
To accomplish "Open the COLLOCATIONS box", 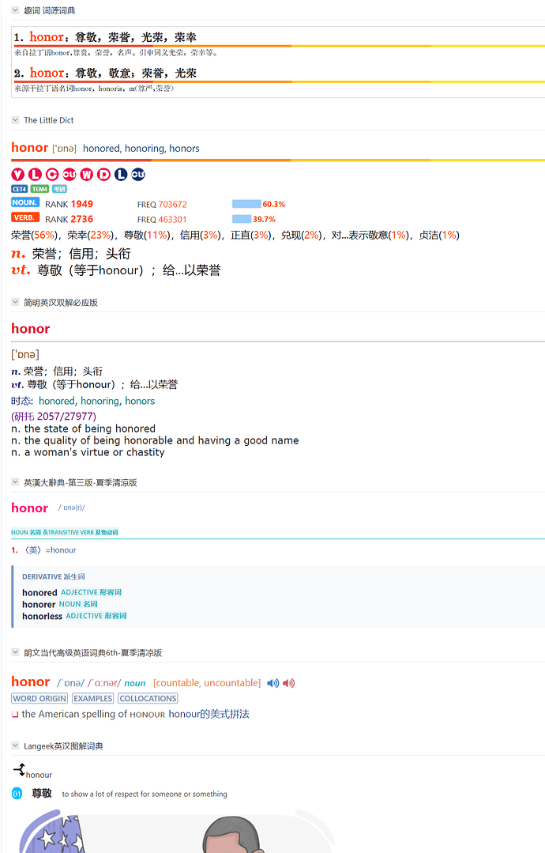I will (x=148, y=699).
